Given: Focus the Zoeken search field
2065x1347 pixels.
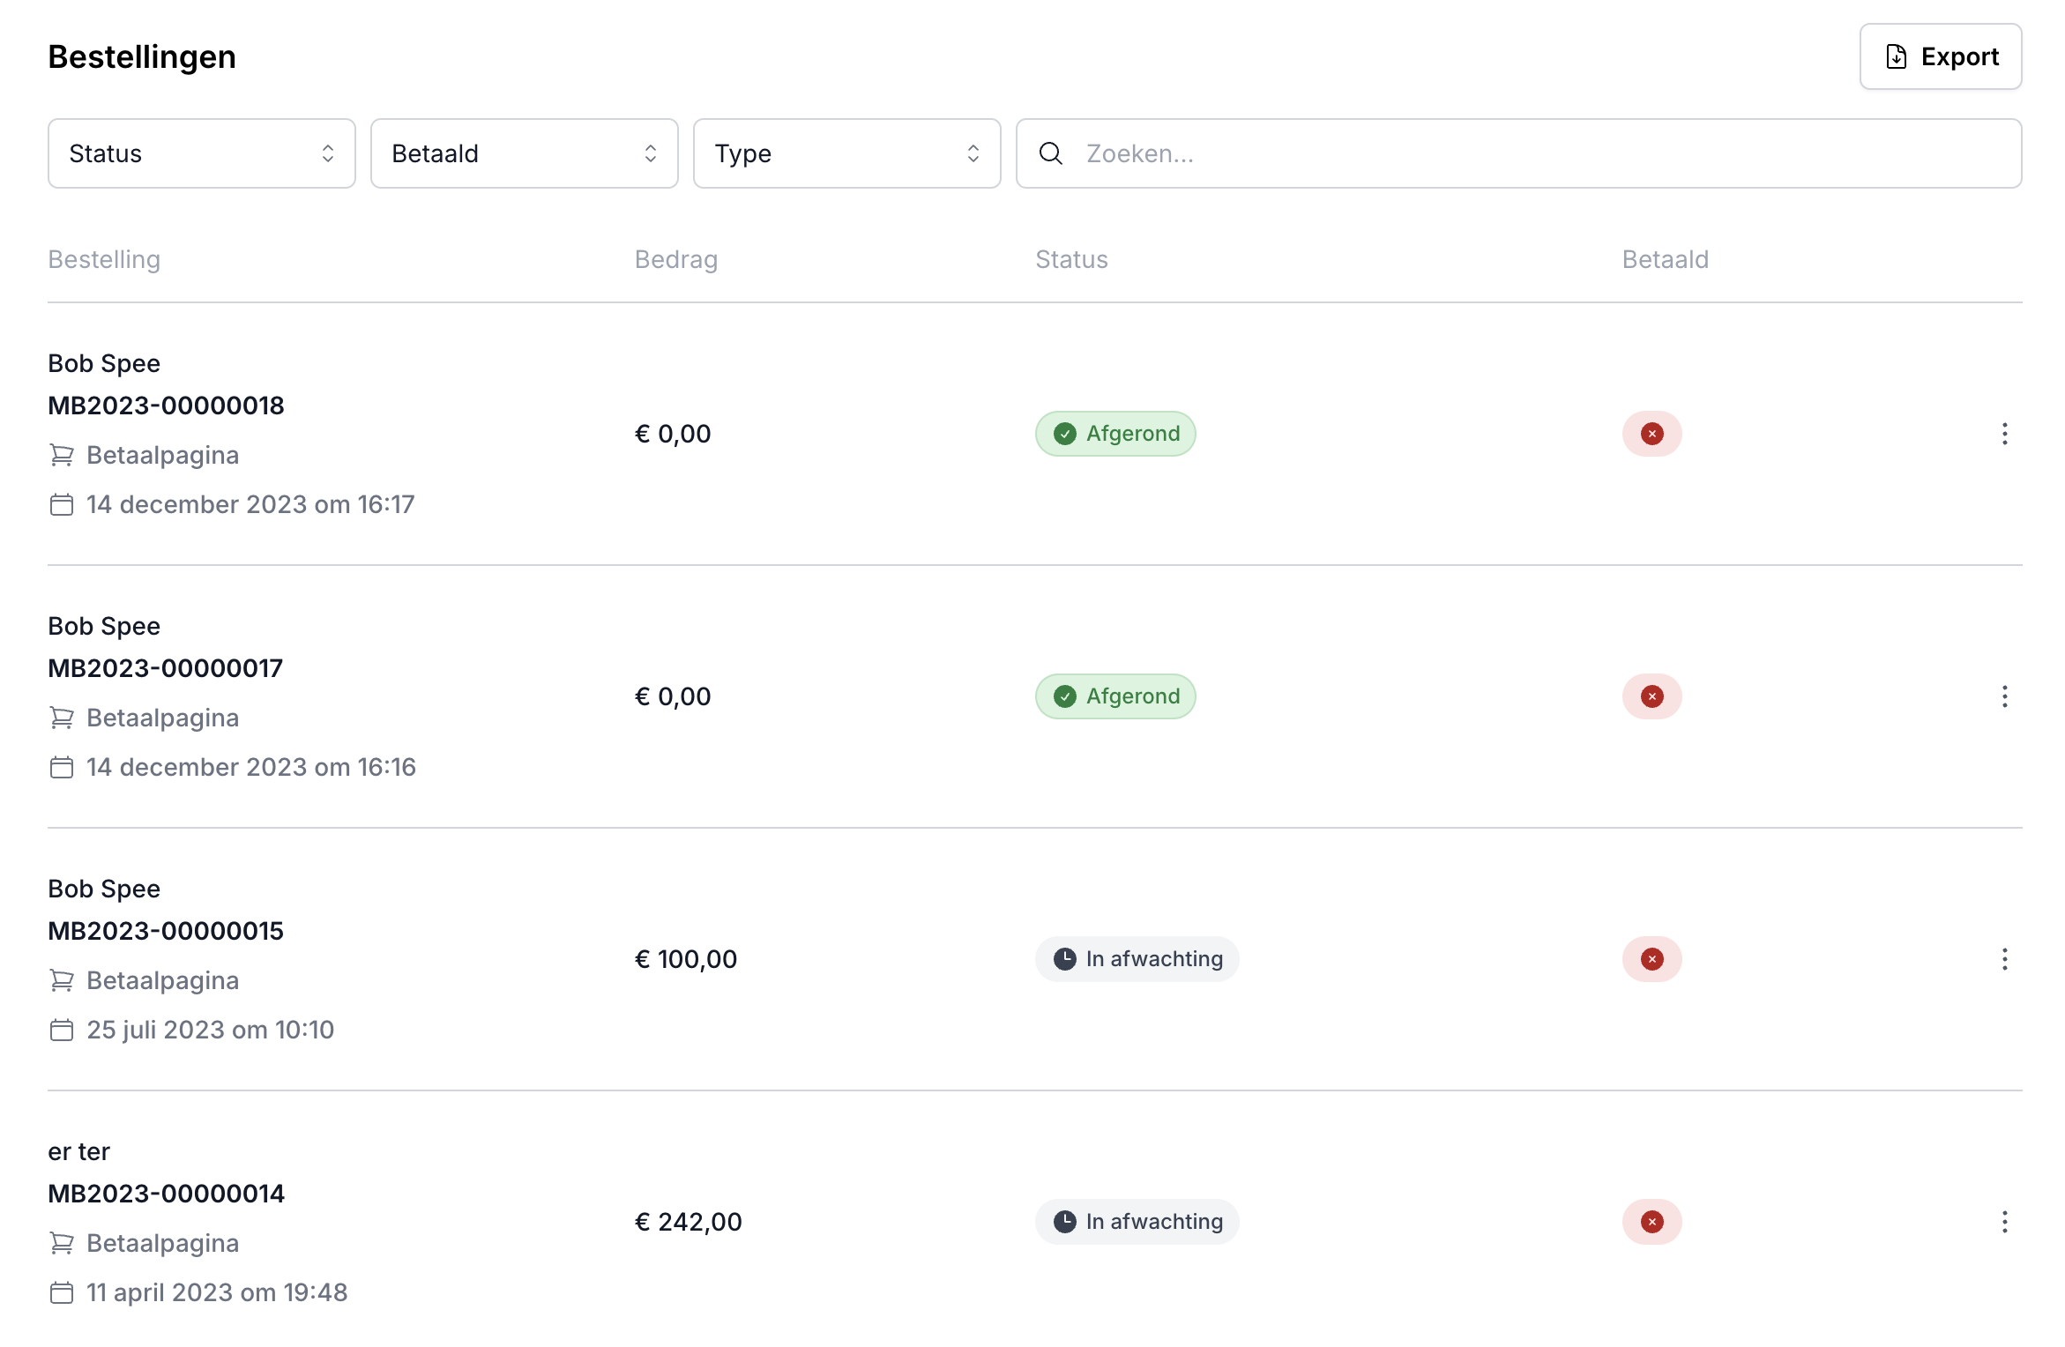Looking at the screenshot, I should point(1534,153).
